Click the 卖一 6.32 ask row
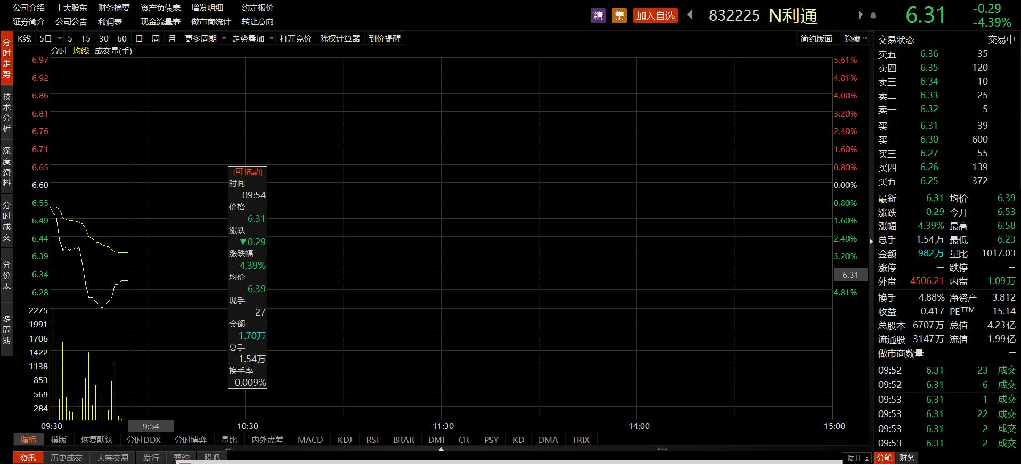 point(947,109)
